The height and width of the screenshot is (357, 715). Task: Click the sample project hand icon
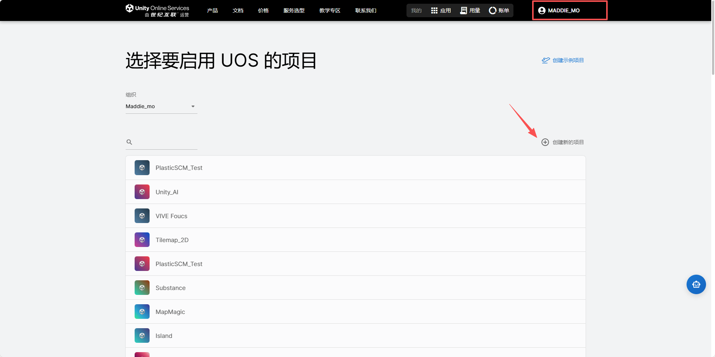click(x=546, y=60)
